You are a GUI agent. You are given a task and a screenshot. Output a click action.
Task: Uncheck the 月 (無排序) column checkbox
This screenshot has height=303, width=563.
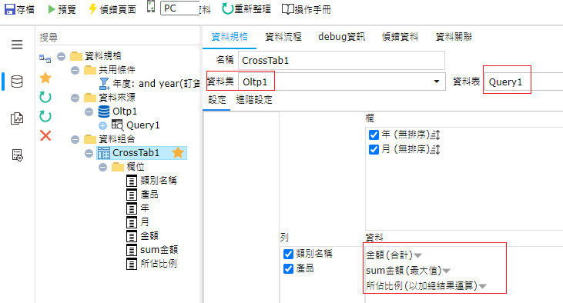click(374, 149)
